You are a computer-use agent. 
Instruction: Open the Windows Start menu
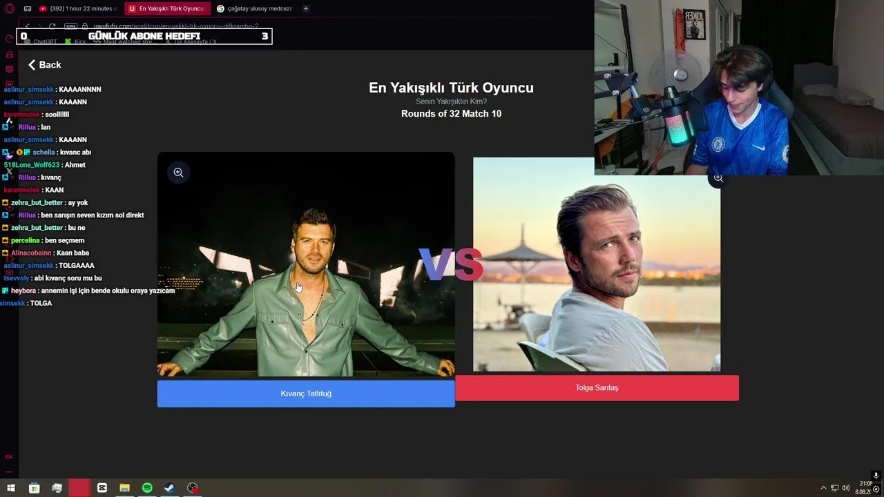click(11, 488)
